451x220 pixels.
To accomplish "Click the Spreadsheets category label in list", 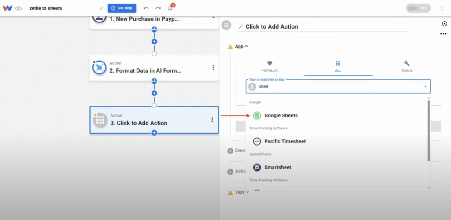I will click(x=260, y=154).
